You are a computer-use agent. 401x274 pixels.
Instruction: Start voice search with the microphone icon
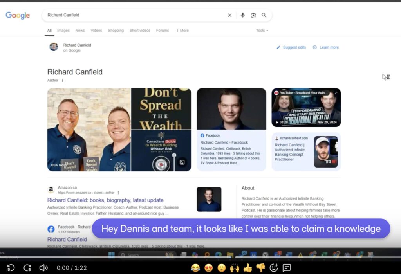pos(243,15)
